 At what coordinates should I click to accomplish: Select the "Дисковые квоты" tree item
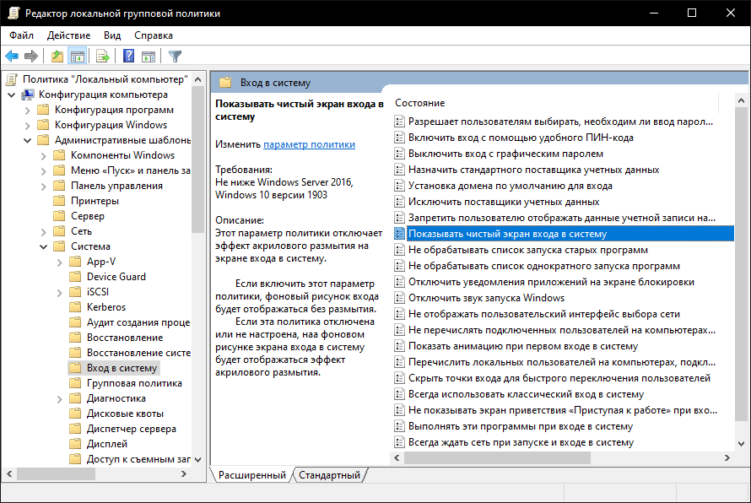point(125,414)
